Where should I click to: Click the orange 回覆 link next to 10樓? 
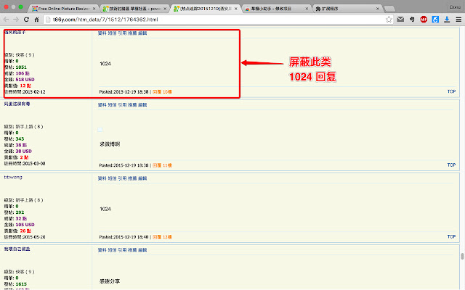tap(157, 92)
